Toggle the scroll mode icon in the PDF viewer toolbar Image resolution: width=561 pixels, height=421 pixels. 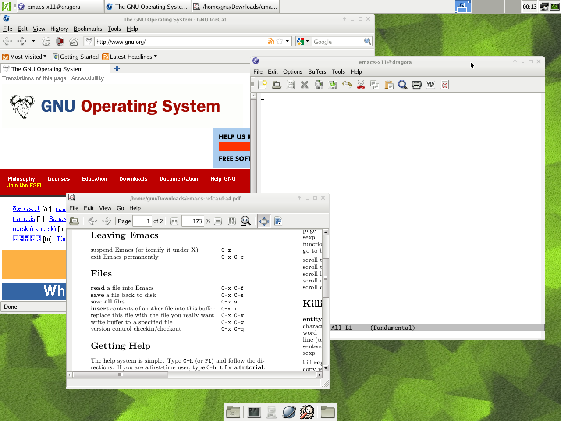point(264,221)
